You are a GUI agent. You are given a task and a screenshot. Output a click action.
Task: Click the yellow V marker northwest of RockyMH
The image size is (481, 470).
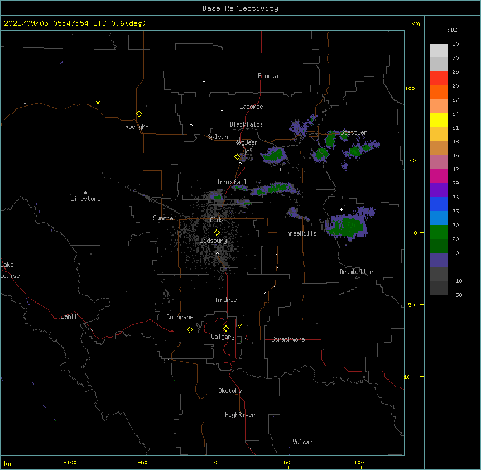pyautogui.click(x=98, y=103)
